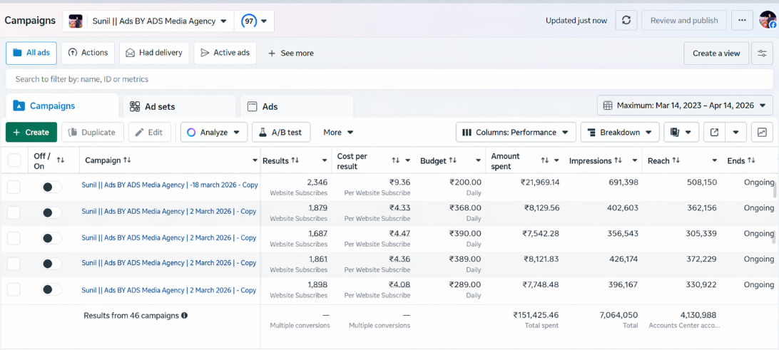Viewport: 779px width, 350px height.
Task: Click the account thumbnail image in account selector
Action: [76, 21]
